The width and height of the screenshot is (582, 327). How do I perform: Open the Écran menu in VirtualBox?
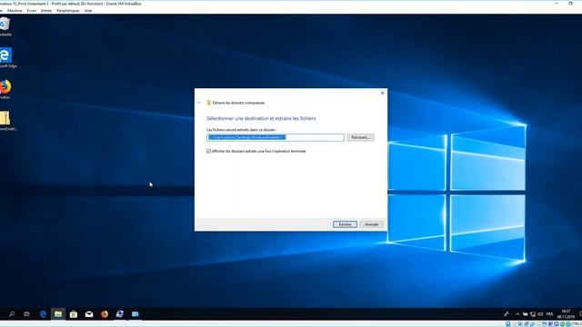click(x=32, y=11)
